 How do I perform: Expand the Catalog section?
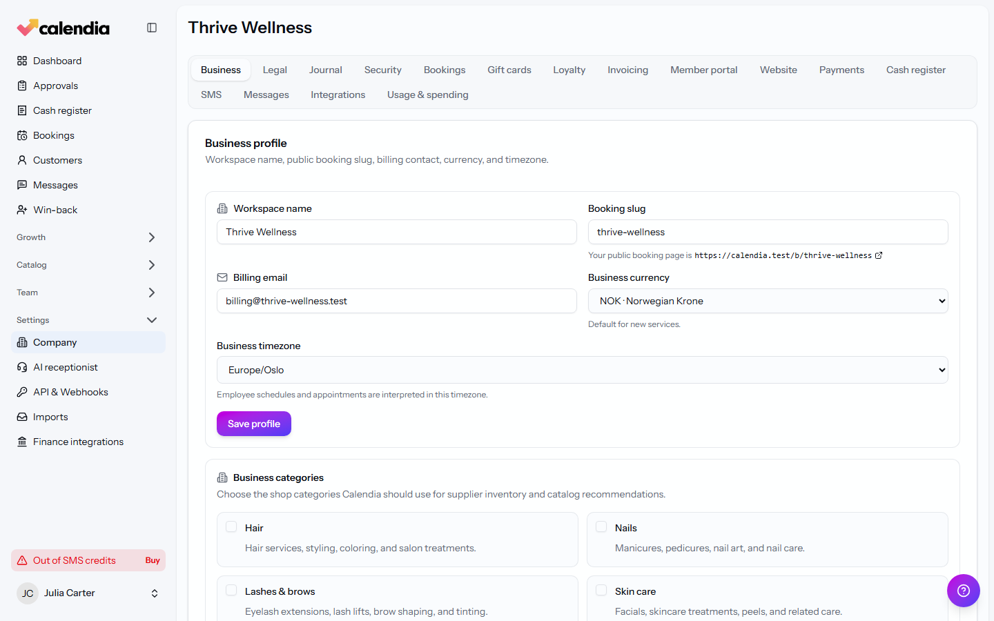point(88,265)
